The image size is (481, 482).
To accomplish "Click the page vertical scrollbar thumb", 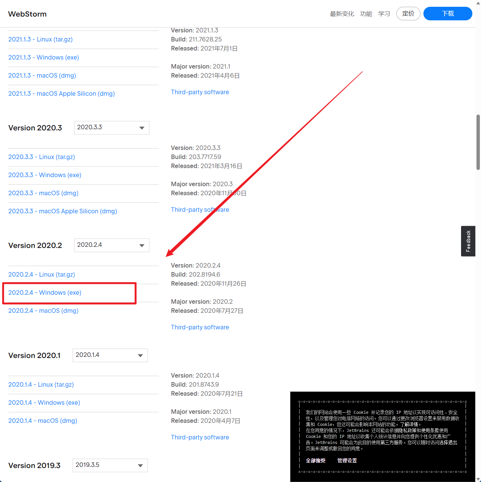I will (478, 142).
